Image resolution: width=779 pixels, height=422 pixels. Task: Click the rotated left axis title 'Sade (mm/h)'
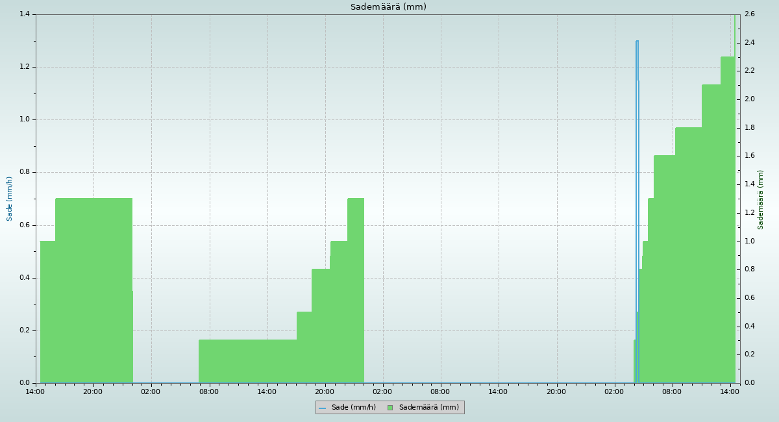(10, 199)
